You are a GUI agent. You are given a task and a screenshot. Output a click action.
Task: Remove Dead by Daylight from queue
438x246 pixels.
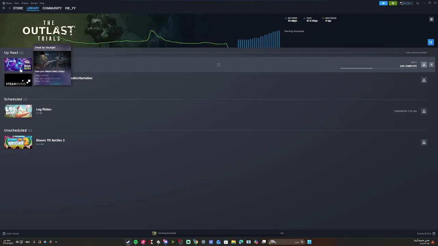431,65
